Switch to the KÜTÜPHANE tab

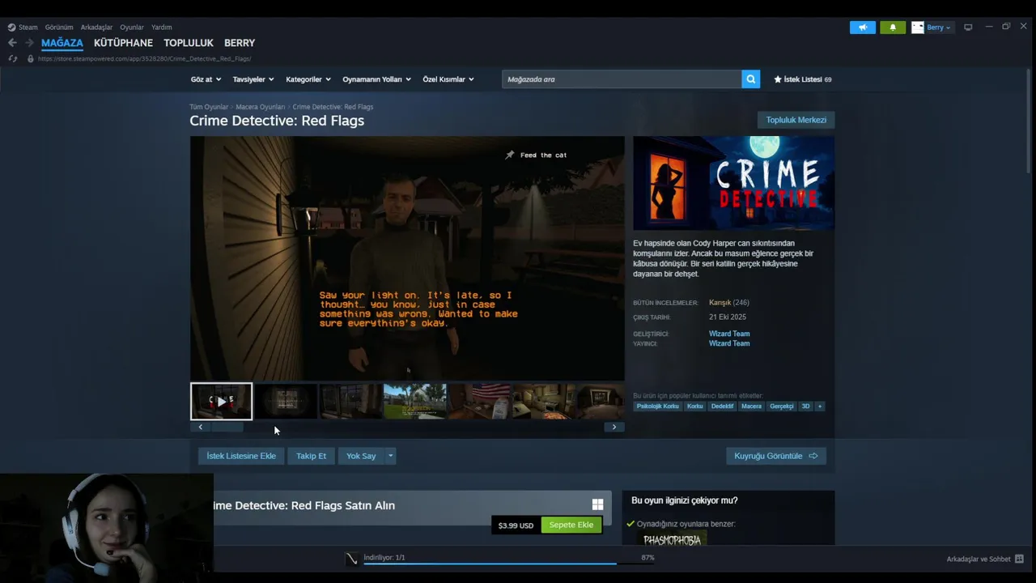(x=123, y=43)
